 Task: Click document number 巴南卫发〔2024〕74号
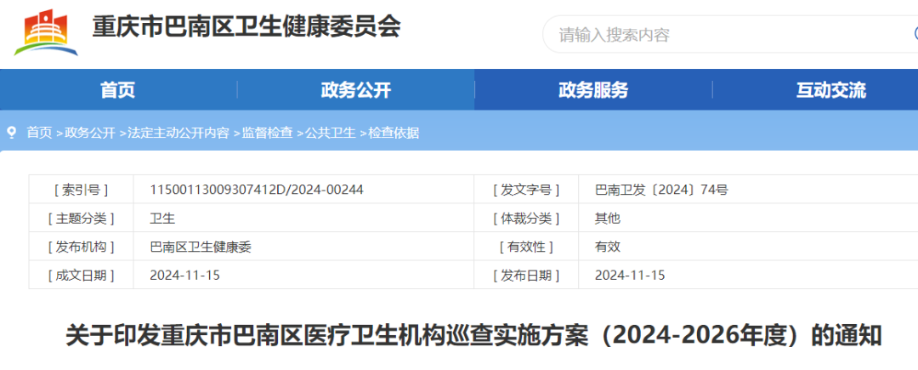[661, 190]
